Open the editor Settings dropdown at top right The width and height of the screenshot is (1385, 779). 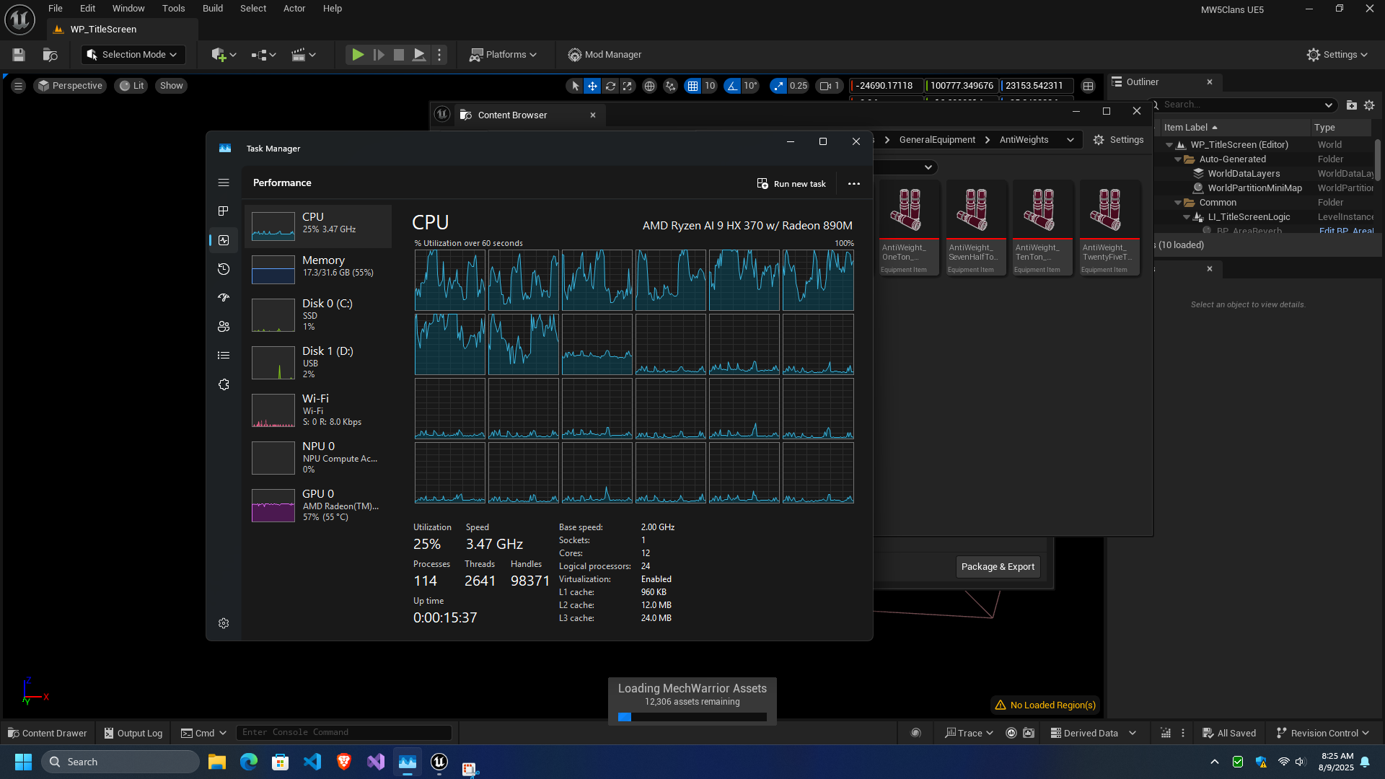tap(1337, 55)
